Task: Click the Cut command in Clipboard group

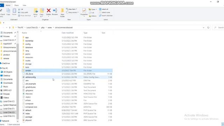Action: [21, 9]
